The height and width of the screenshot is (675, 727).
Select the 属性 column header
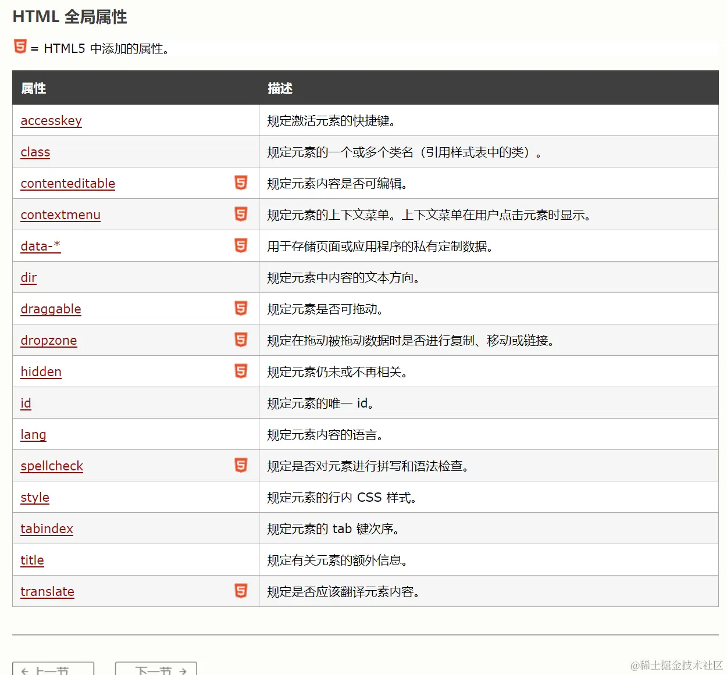[x=34, y=88]
